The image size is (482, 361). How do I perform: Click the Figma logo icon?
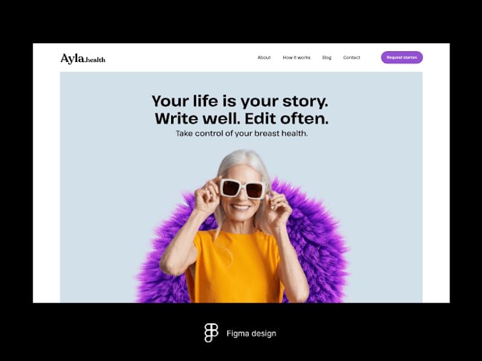(x=211, y=333)
